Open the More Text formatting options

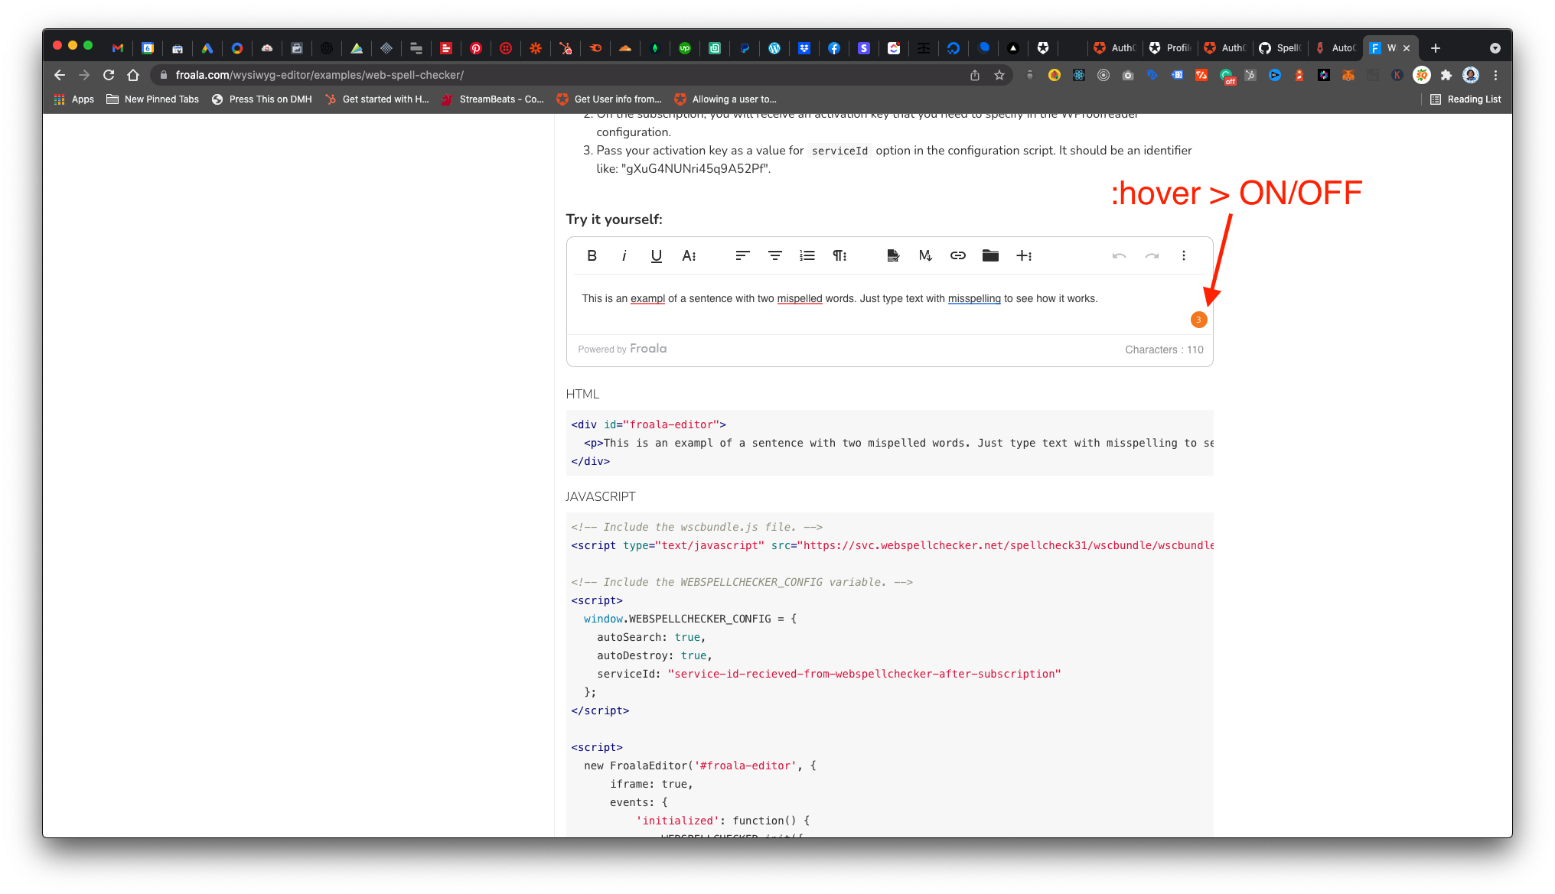click(x=689, y=255)
